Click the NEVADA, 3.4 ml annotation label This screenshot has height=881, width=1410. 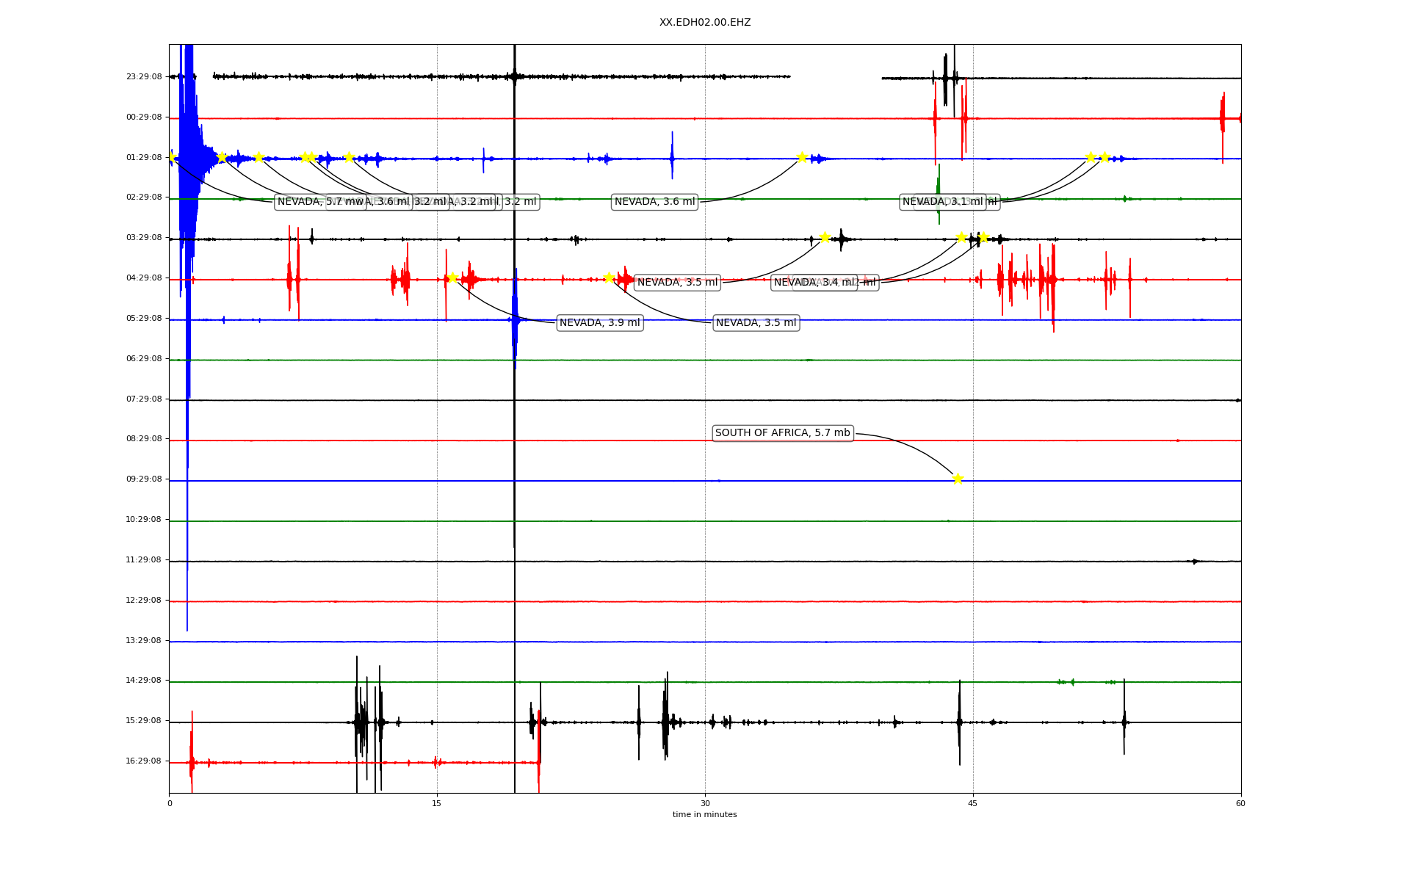click(813, 283)
